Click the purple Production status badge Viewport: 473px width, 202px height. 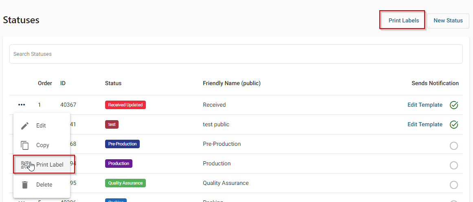119,163
